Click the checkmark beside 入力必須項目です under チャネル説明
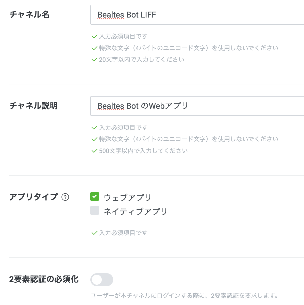The width and height of the screenshot is (304, 305). [x=94, y=128]
